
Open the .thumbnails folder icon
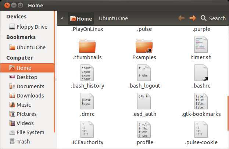click(86, 46)
